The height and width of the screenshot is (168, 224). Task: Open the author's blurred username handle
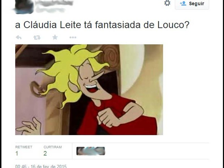click(x=50, y=10)
